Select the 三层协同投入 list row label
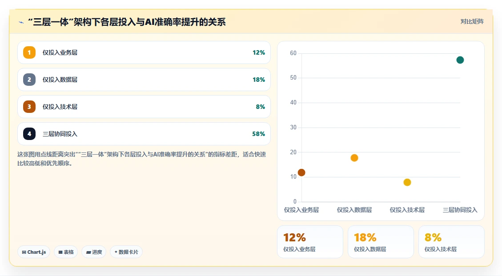The height and width of the screenshot is (276, 502). point(60,134)
